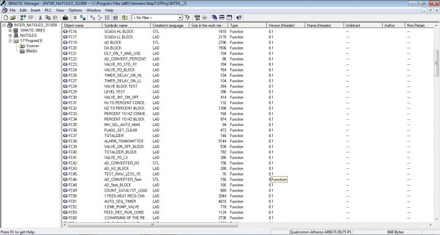Select the Sources folder in tree
Image resolution: width=440 pixels, height=235 pixels.
tap(32, 46)
